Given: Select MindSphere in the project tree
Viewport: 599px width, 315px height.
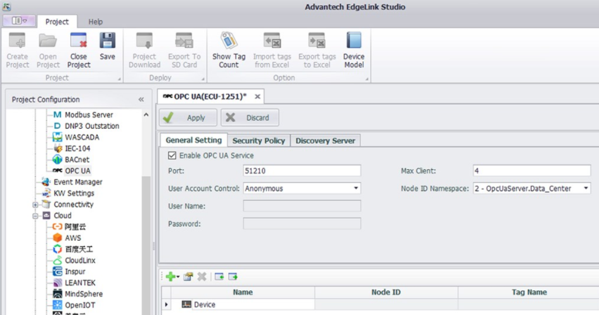Looking at the screenshot, I should tap(83, 294).
